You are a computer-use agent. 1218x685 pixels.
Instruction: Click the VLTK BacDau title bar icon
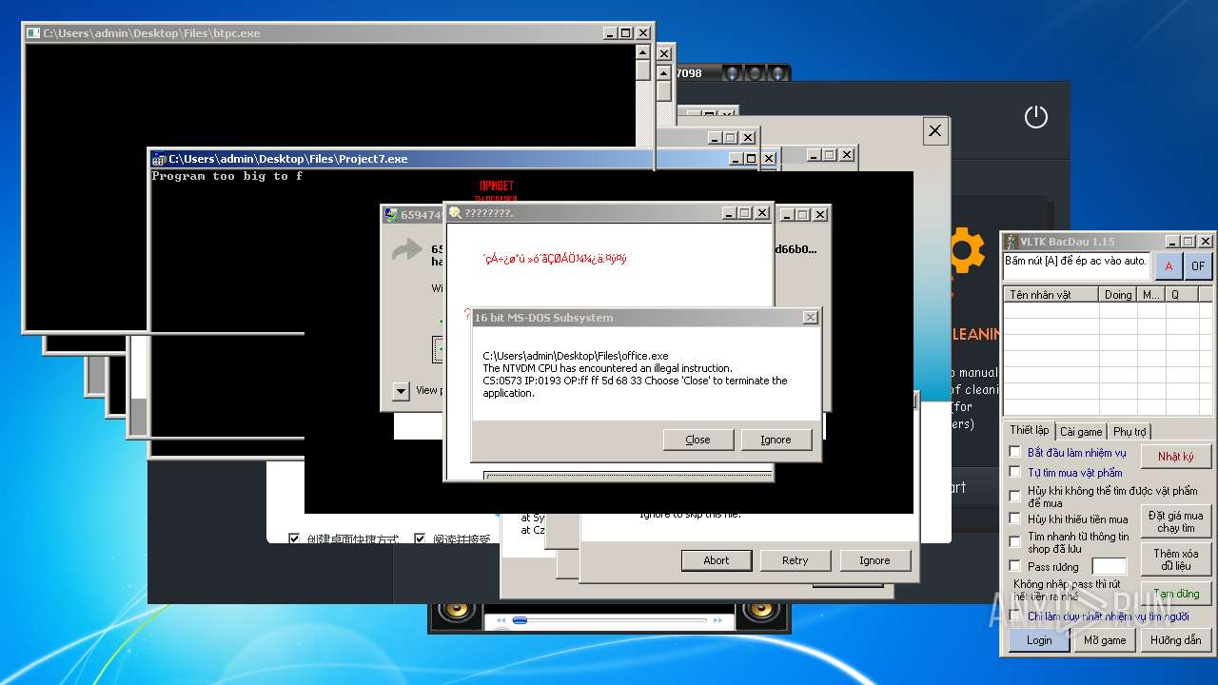(1012, 242)
